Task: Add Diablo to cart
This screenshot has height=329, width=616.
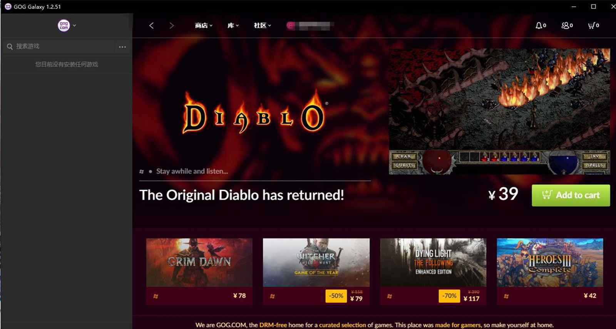Action: [x=571, y=195]
